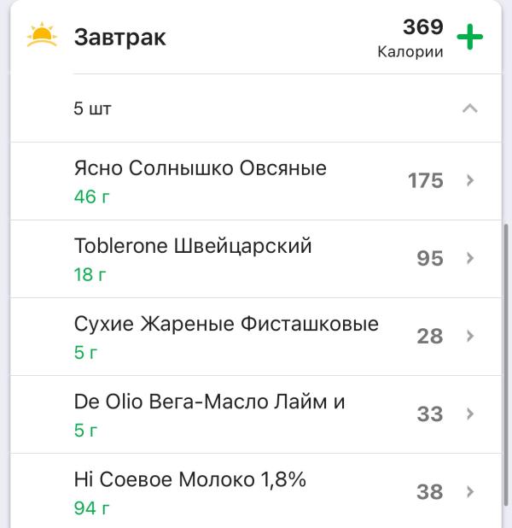Open arrow next to Ясно Солнышко Овсяные
The height and width of the screenshot is (528, 512).
click(470, 180)
